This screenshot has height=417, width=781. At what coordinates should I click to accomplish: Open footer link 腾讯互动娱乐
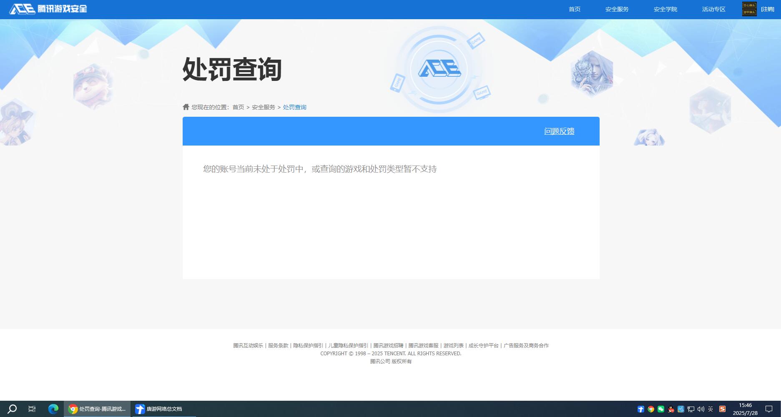pos(248,345)
